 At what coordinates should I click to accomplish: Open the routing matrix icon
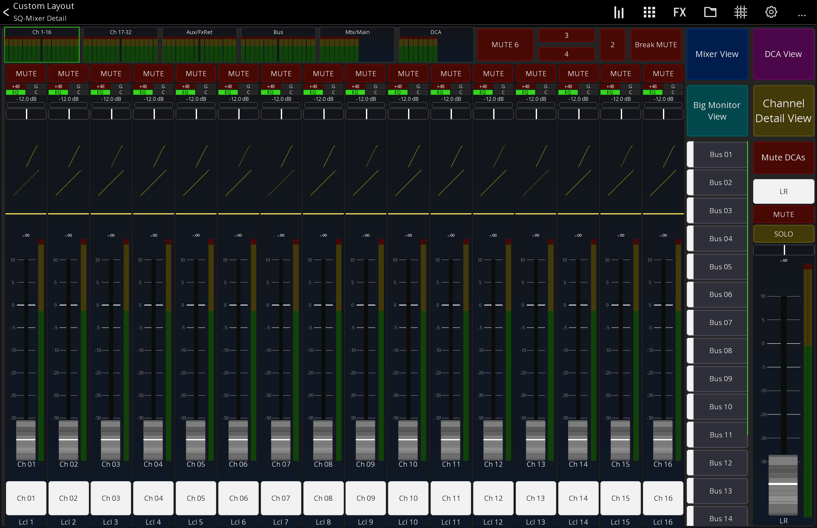(741, 12)
